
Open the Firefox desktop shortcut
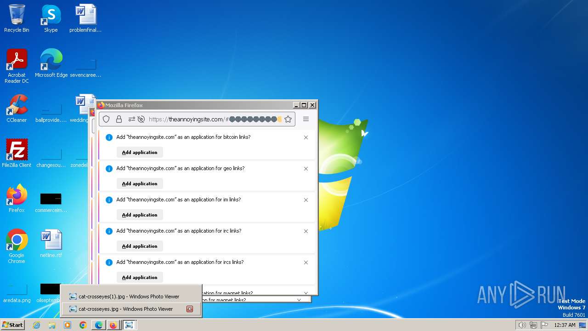[17, 199]
